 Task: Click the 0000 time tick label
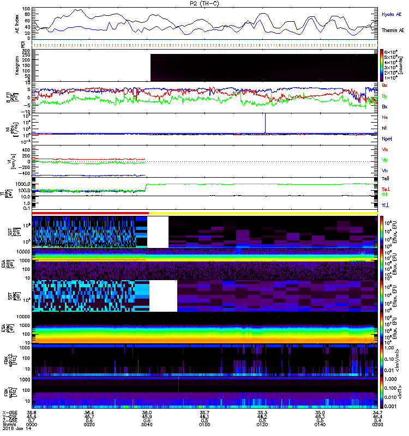[32, 425]
